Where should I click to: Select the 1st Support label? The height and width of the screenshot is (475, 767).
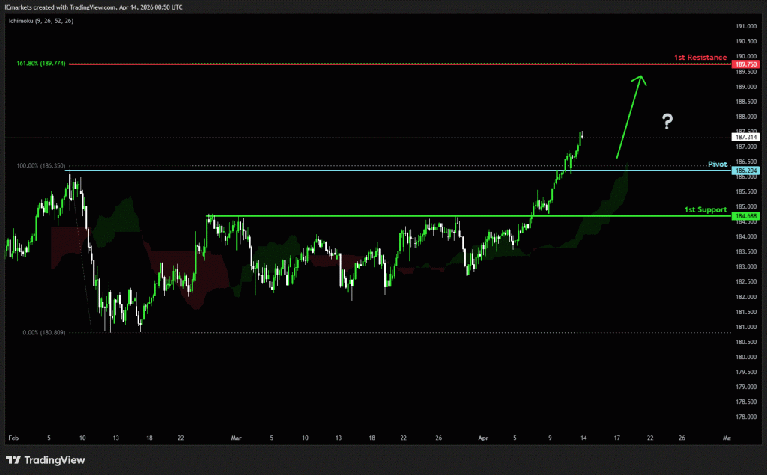(705, 209)
